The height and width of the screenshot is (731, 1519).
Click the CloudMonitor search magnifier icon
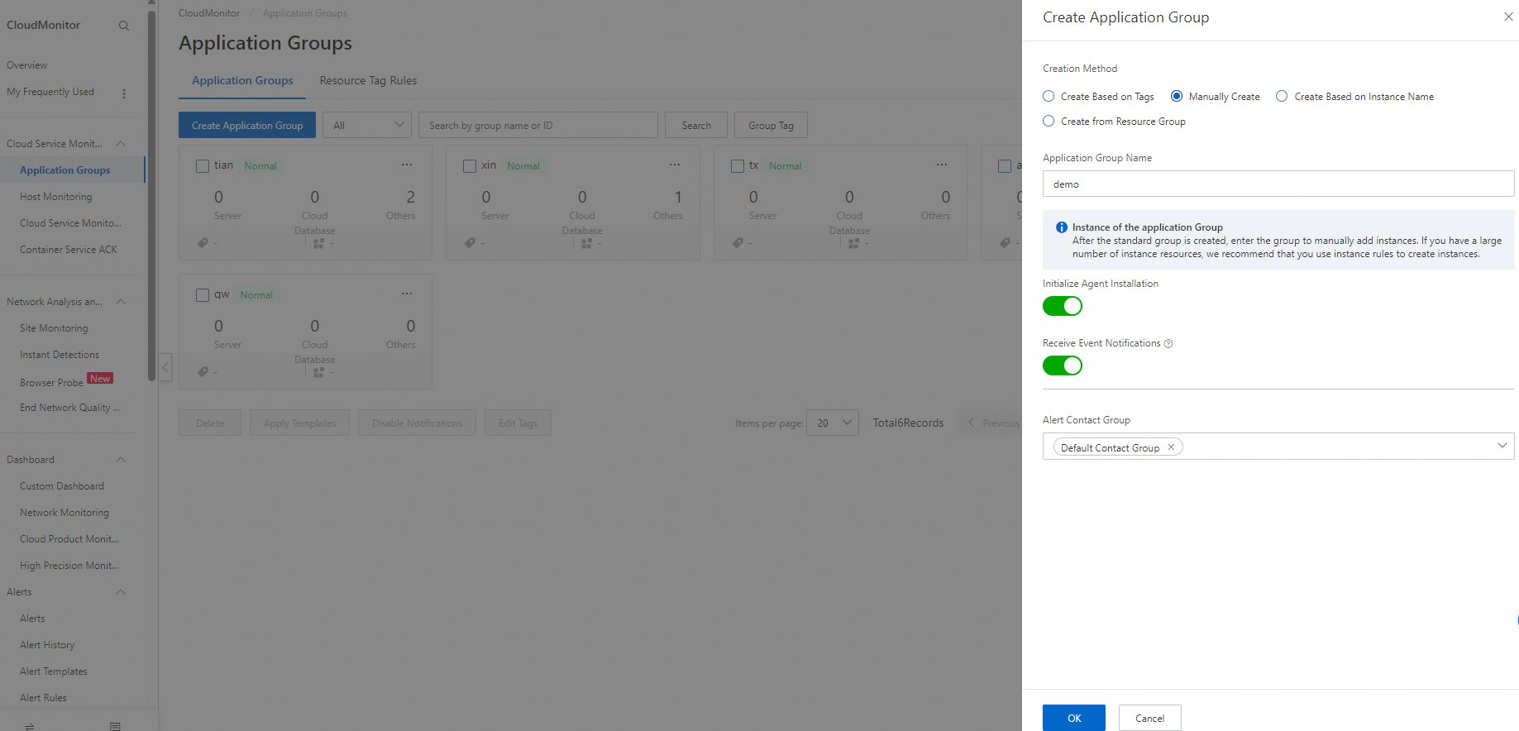(124, 26)
